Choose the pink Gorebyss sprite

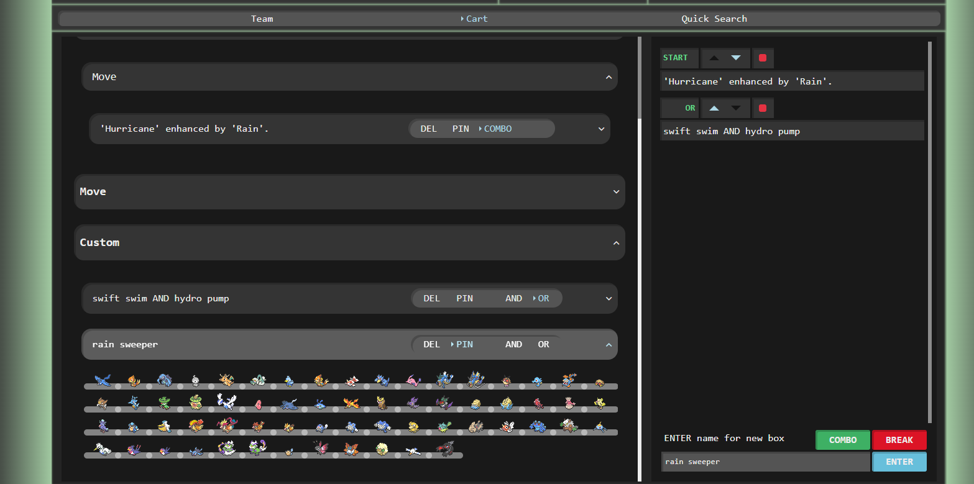(x=413, y=380)
